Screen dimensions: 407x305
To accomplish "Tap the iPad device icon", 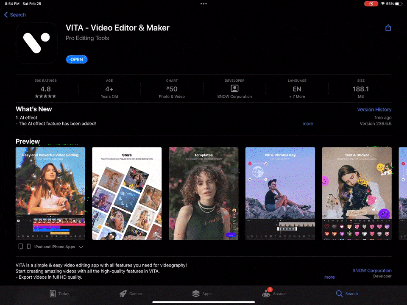I will tap(21, 247).
